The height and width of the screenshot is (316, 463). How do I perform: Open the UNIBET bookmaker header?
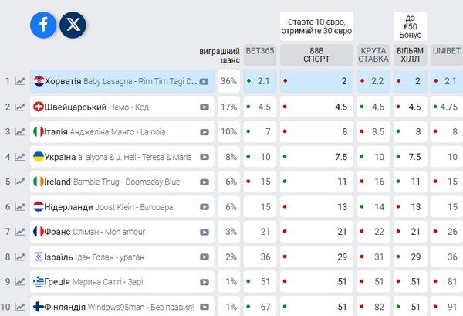(447, 55)
